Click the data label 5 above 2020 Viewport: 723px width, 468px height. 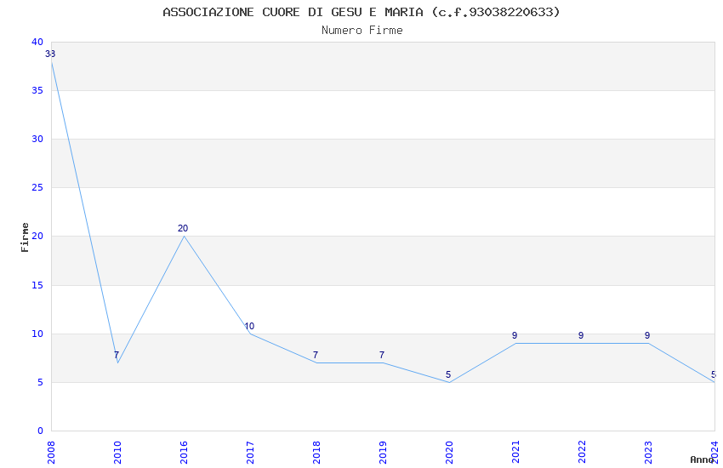[x=448, y=374]
